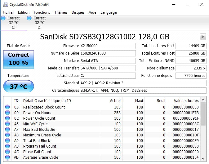
Task: Click the next disk arrow button
Action: tap(203, 37)
